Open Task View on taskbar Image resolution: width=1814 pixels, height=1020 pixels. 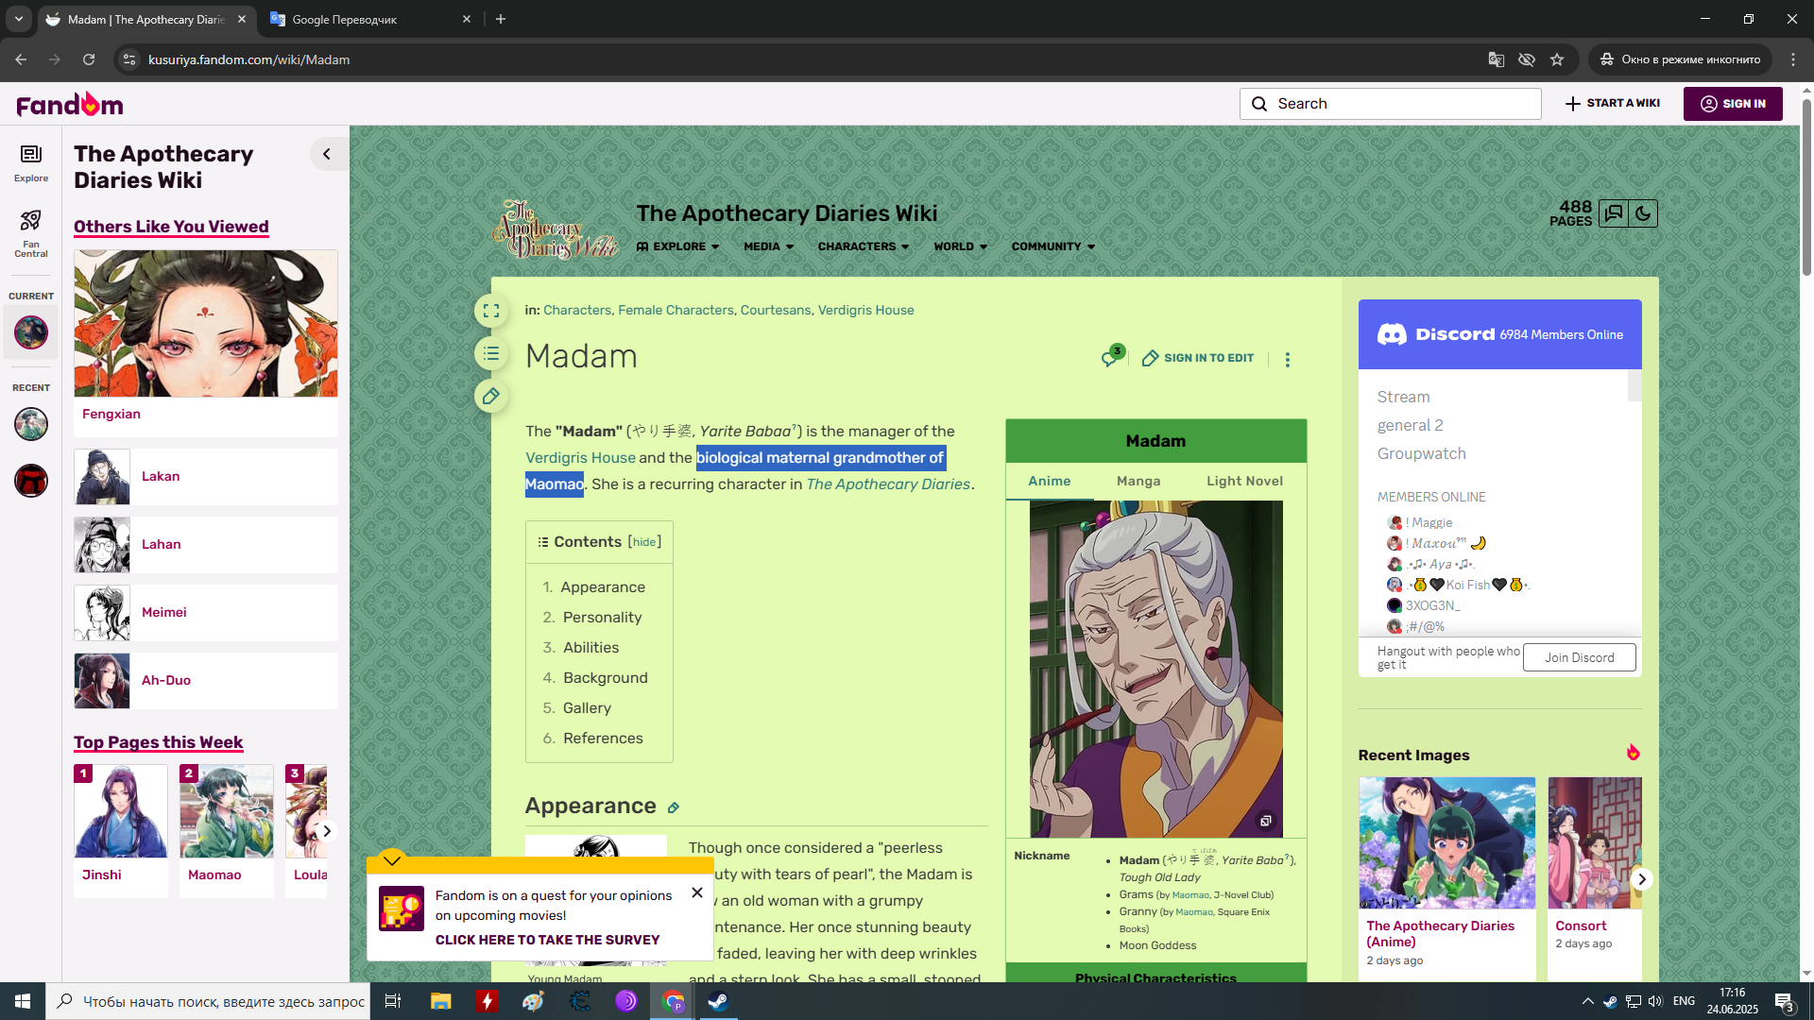[393, 1001]
